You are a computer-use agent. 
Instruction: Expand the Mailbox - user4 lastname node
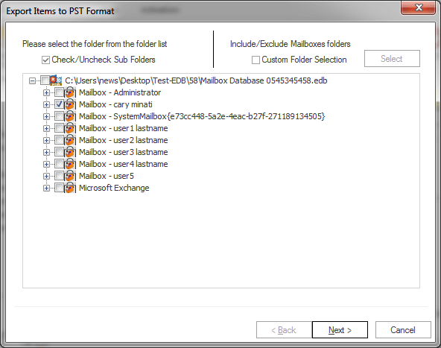coord(46,164)
